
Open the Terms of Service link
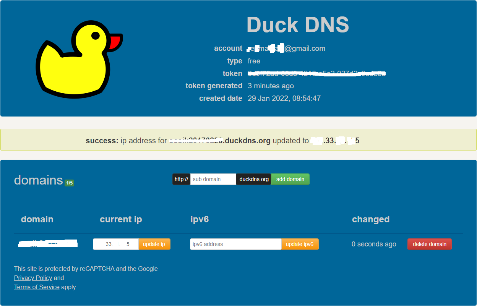[37, 287]
